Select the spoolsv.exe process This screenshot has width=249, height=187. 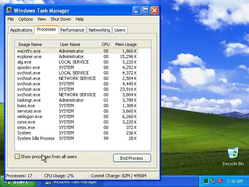[77, 67]
